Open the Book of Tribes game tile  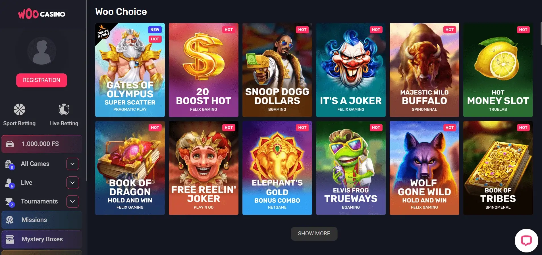(x=498, y=168)
